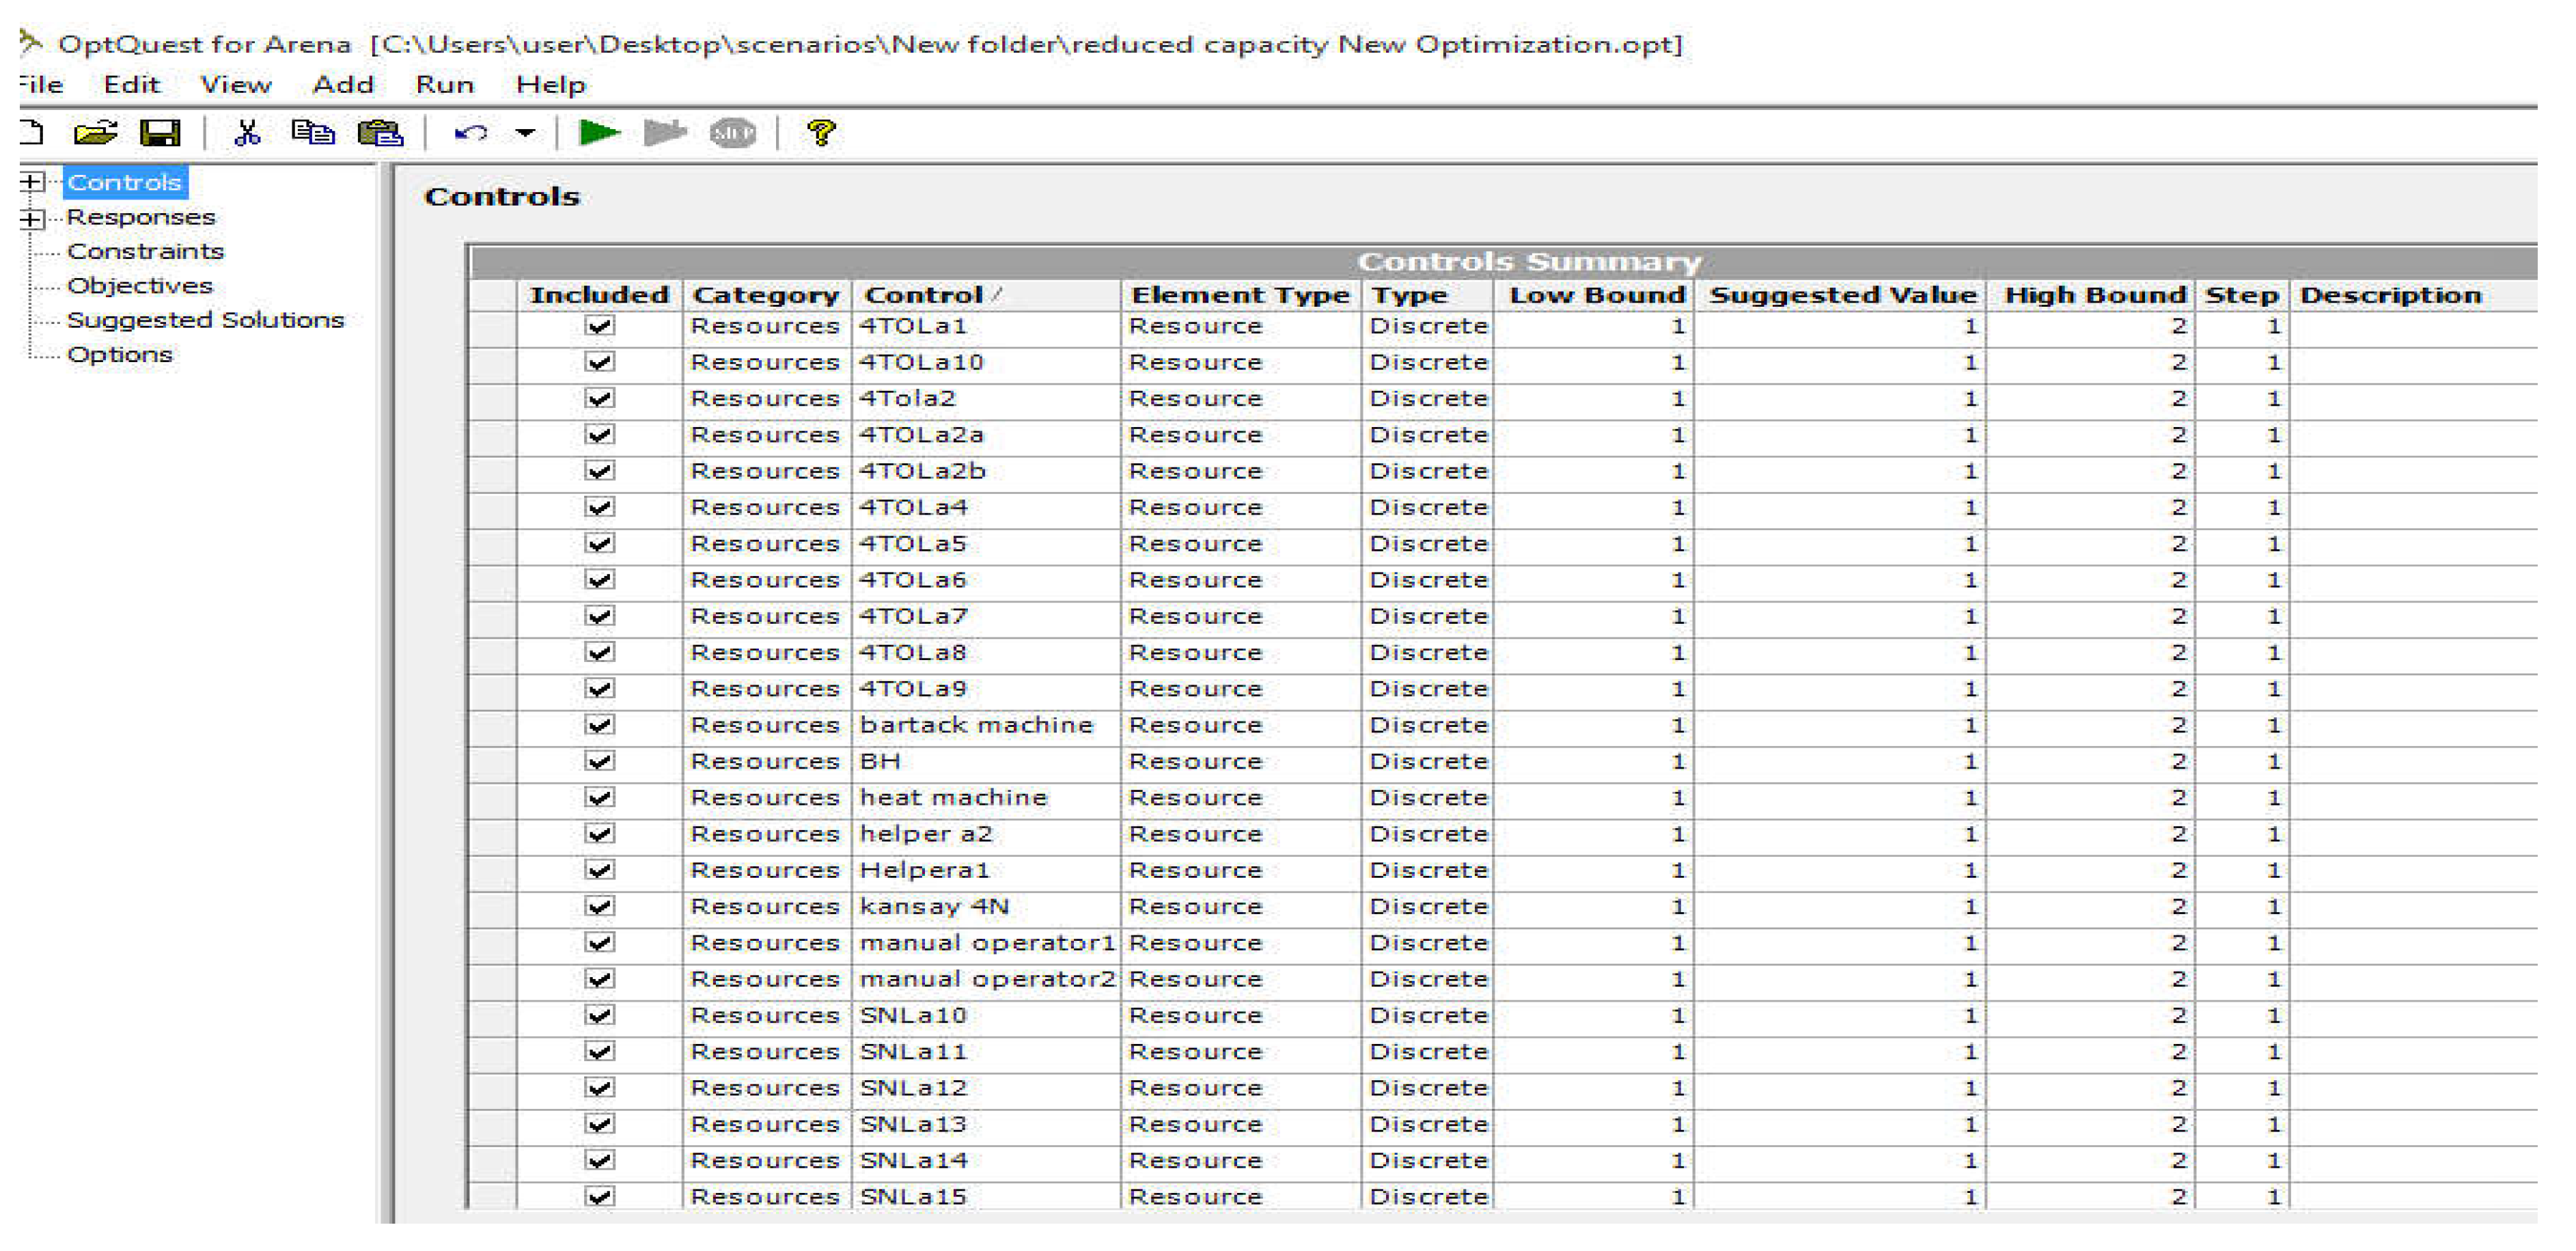This screenshot has height=1251, width=2576.
Task: Click the Paste clipboard icon
Action: (x=380, y=132)
